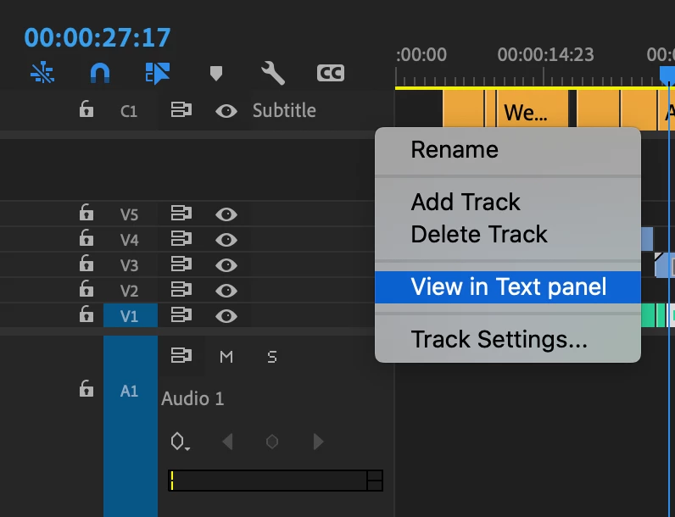675x517 pixels.
Task: Mute the Audio 1 track
Action: click(226, 357)
